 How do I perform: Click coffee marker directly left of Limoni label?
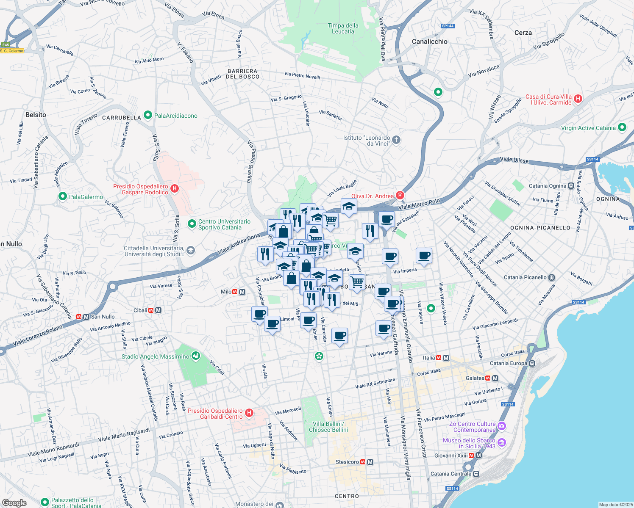coord(272,326)
